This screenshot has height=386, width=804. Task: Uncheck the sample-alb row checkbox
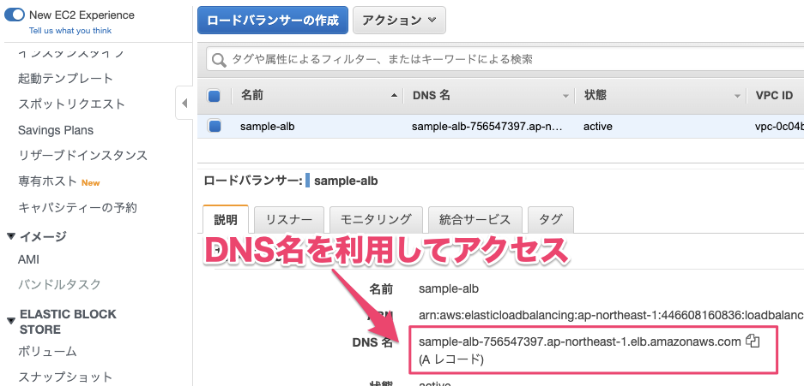click(x=215, y=126)
